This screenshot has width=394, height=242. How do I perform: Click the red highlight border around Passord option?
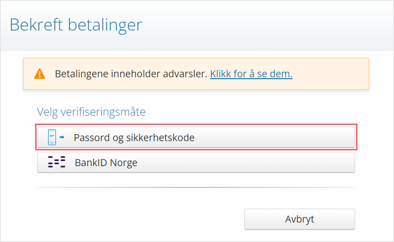pyautogui.click(x=196, y=124)
